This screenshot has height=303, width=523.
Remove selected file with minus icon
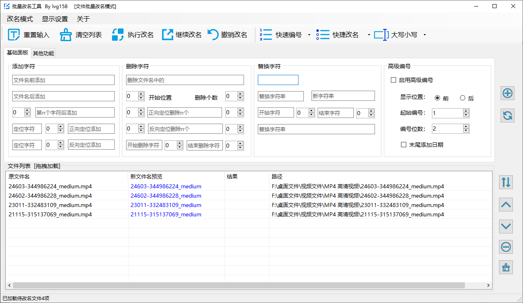coord(506,246)
